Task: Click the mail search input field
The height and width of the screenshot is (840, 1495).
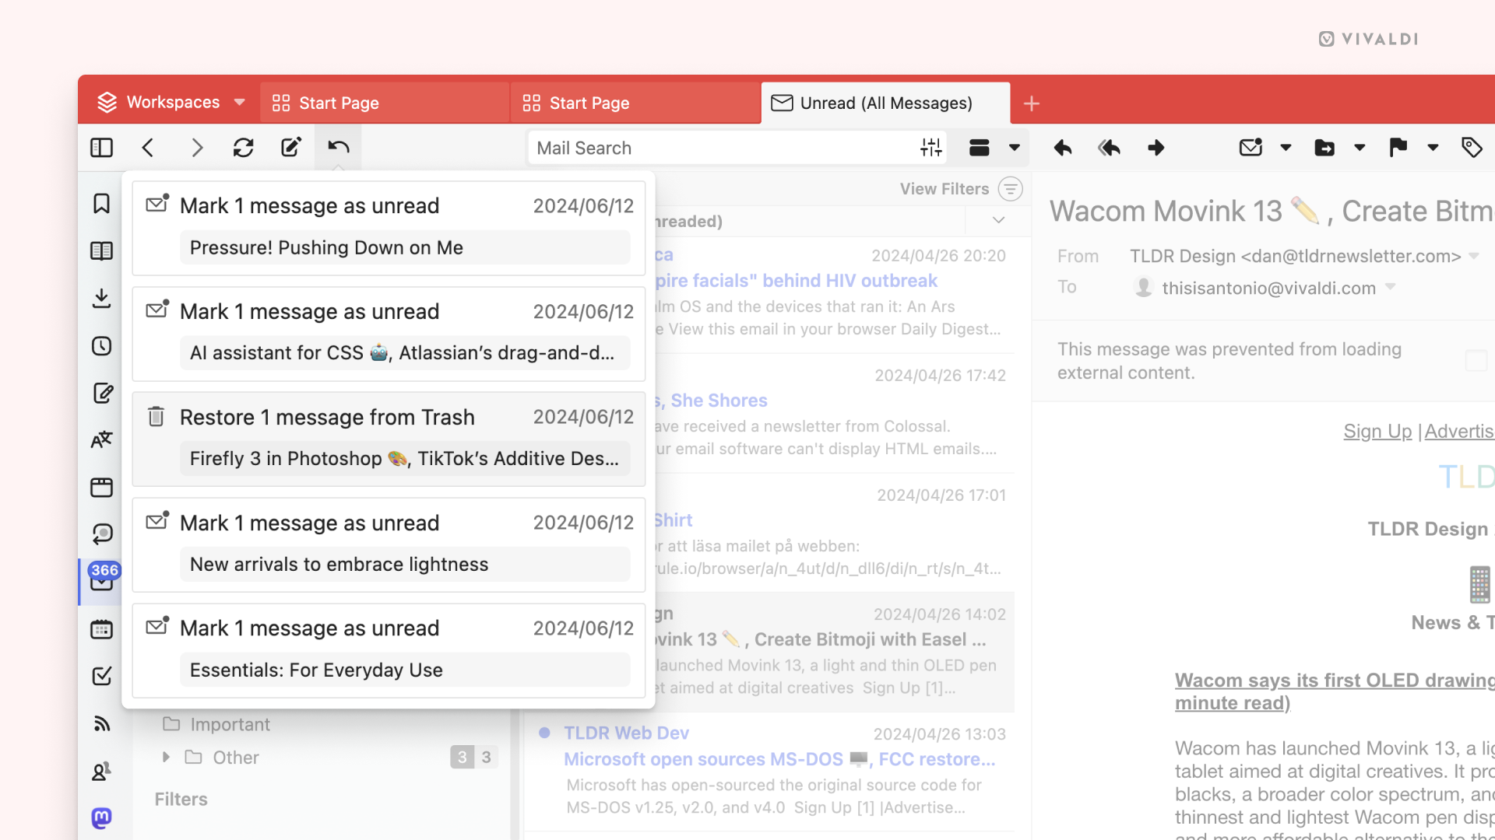Action: pyautogui.click(x=719, y=147)
